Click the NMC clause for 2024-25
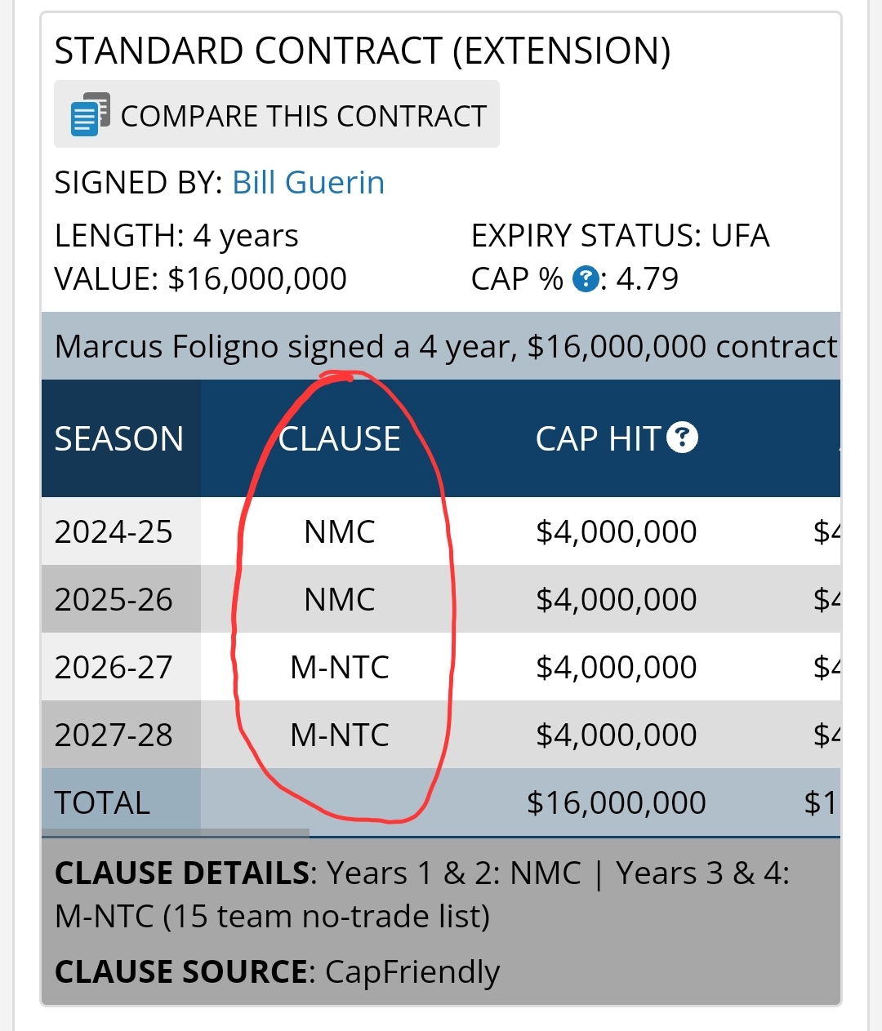Image resolution: width=882 pixels, height=1031 pixels. (x=340, y=531)
